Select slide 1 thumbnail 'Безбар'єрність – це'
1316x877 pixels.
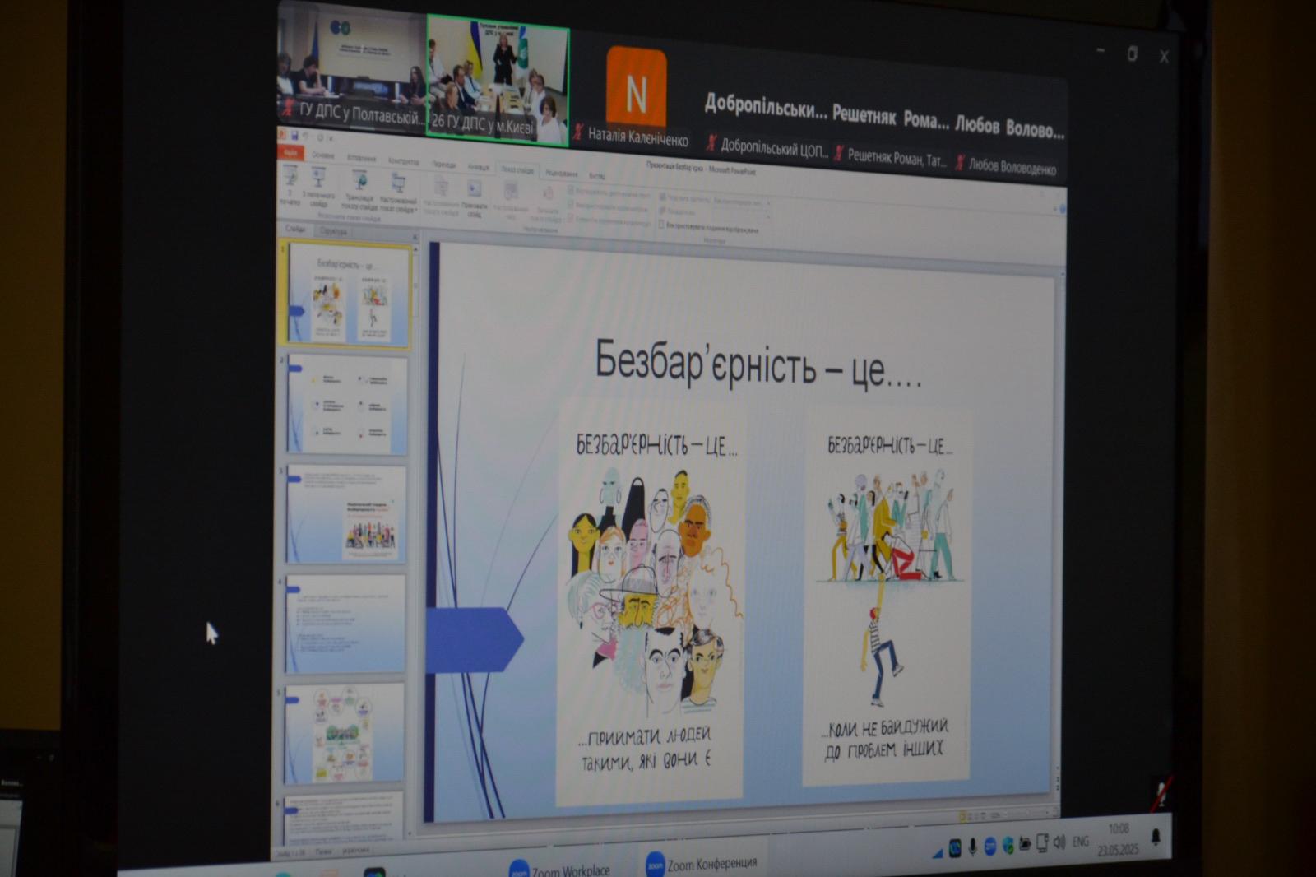click(x=348, y=295)
